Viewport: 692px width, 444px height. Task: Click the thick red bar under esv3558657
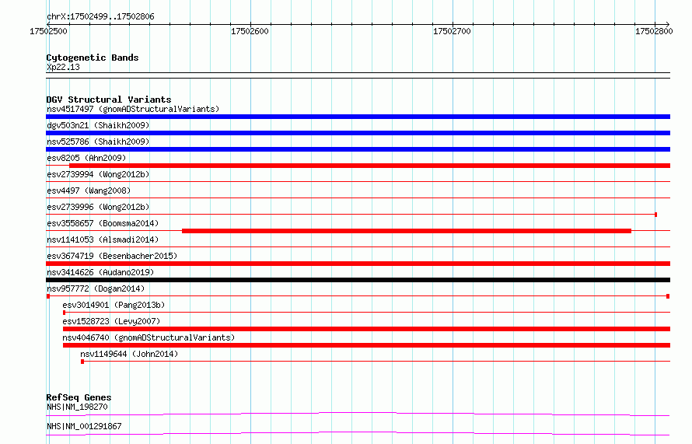pos(407,231)
